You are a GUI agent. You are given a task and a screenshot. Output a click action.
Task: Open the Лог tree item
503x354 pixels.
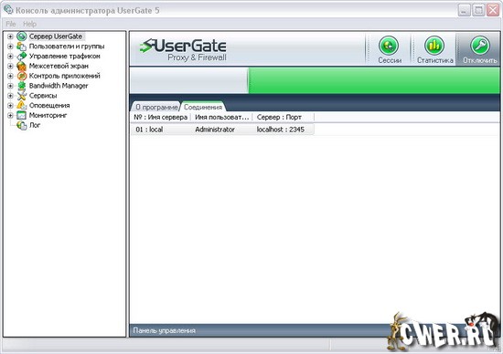click(35, 125)
